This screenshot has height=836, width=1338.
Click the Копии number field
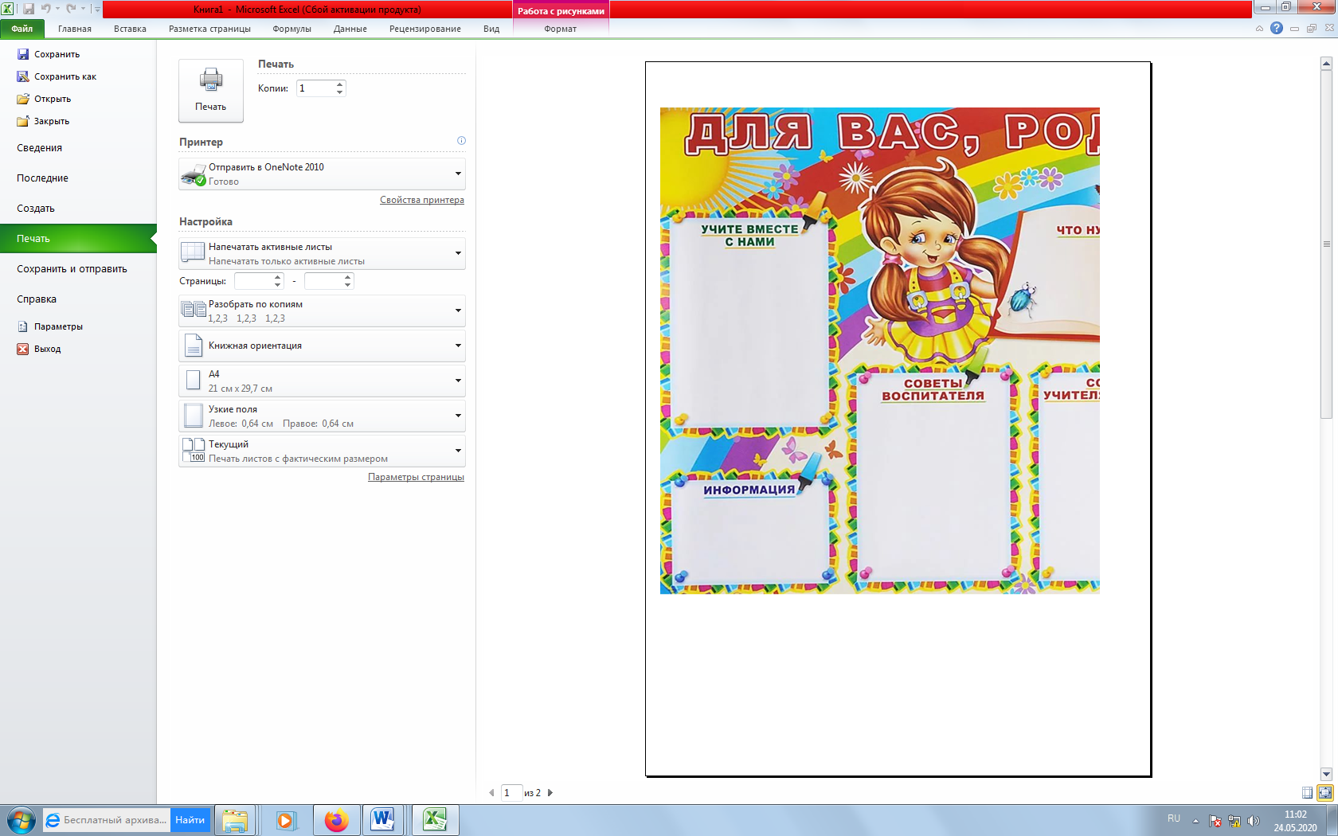315,88
